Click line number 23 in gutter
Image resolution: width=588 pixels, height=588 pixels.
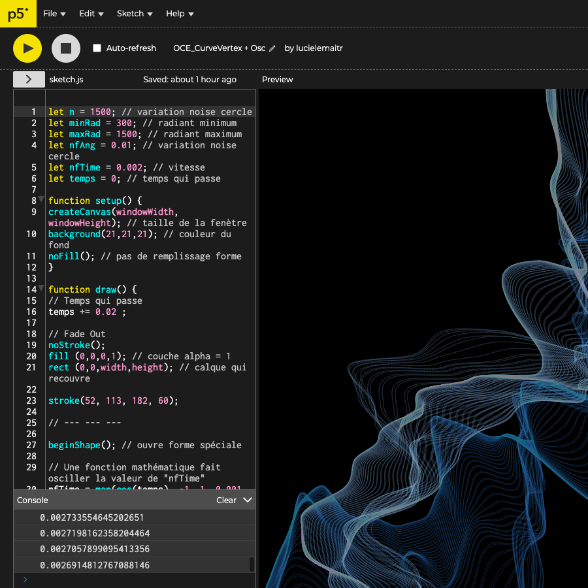coord(31,400)
